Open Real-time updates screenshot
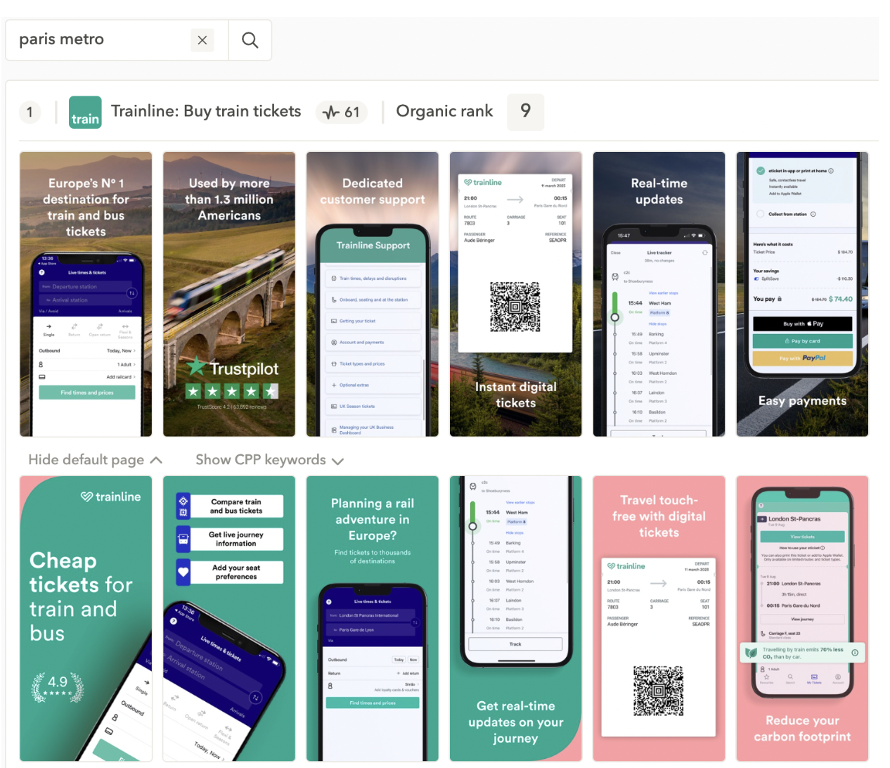The width and height of the screenshot is (890, 768). [x=659, y=294]
